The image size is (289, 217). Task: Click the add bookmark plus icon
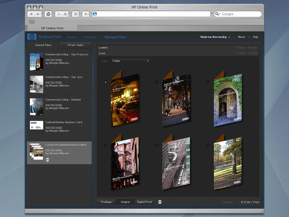pyautogui.click(x=86, y=14)
